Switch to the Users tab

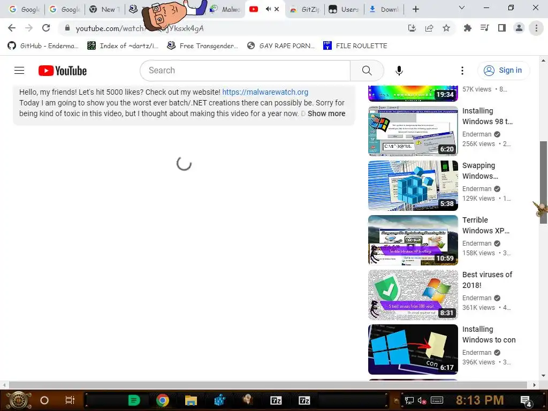344,10
